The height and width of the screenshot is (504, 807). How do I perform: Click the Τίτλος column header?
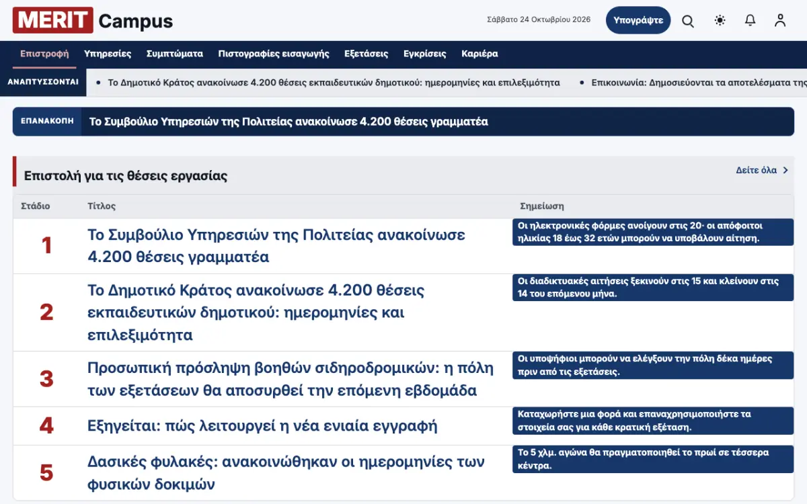click(x=102, y=206)
